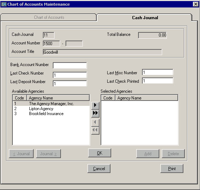Viewport: 200px width, 190px height.
Task: Select Brookfield Insurance in the agency list
Action: (51, 114)
